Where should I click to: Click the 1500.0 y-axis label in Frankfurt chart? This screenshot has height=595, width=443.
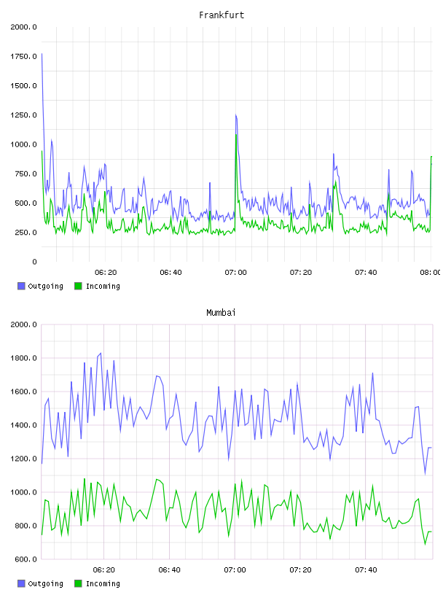click(23, 86)
